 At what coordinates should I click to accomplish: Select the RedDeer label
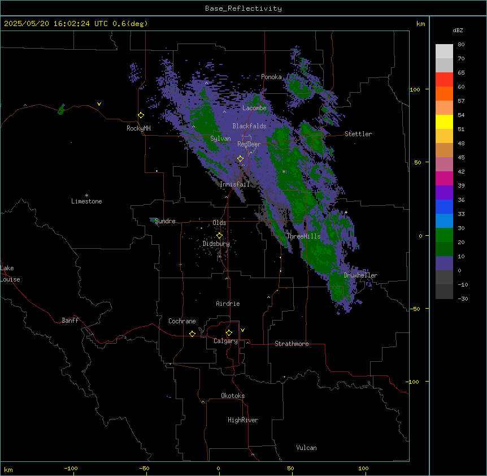coord(249,144)
